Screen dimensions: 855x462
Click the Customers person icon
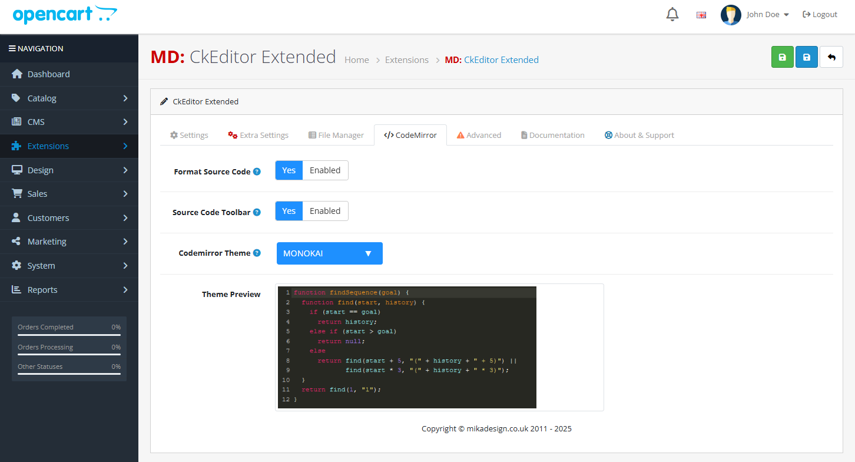pos(16,218)
